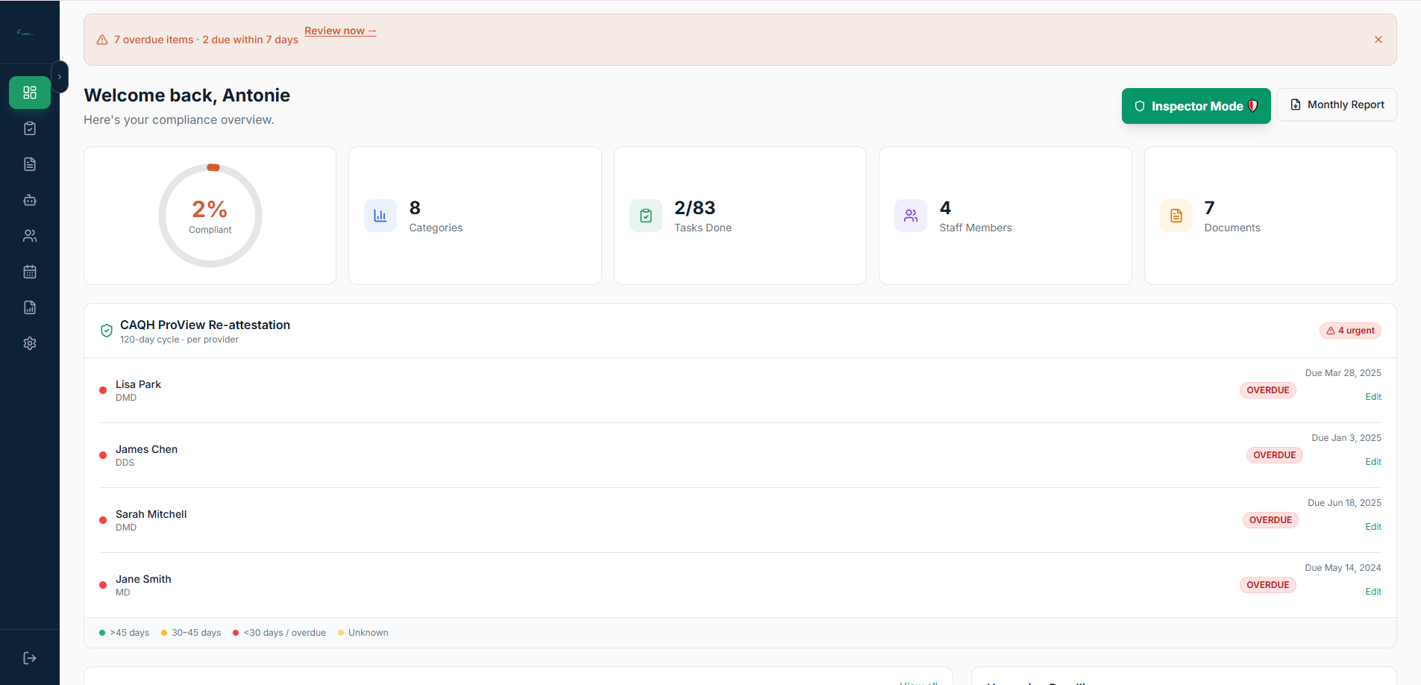
Task: Click the warning triangle icon in banner
Action: click(102, 40)
